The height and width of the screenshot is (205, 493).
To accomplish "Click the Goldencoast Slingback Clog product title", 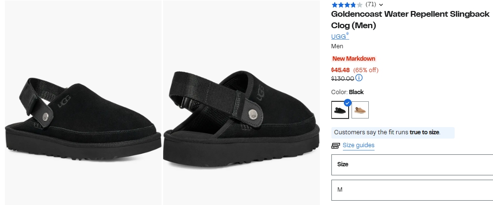I will click(410, 20).
